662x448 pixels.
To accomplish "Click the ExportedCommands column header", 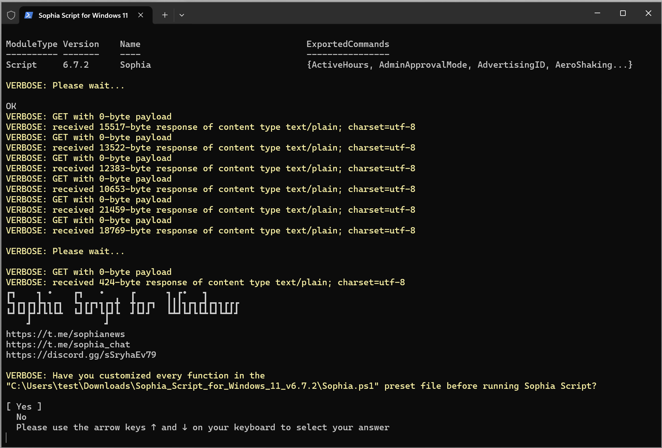I will click(x=348, y=44).
